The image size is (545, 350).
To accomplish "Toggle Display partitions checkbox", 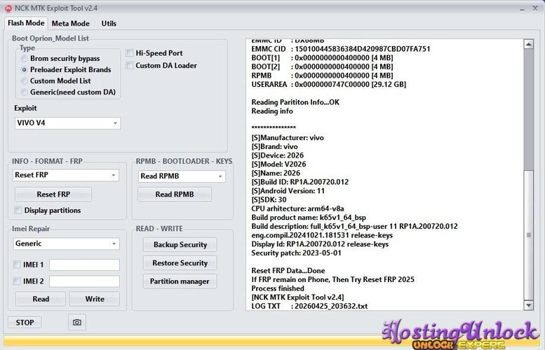I will pyautogui.click(x=18, y=210).
